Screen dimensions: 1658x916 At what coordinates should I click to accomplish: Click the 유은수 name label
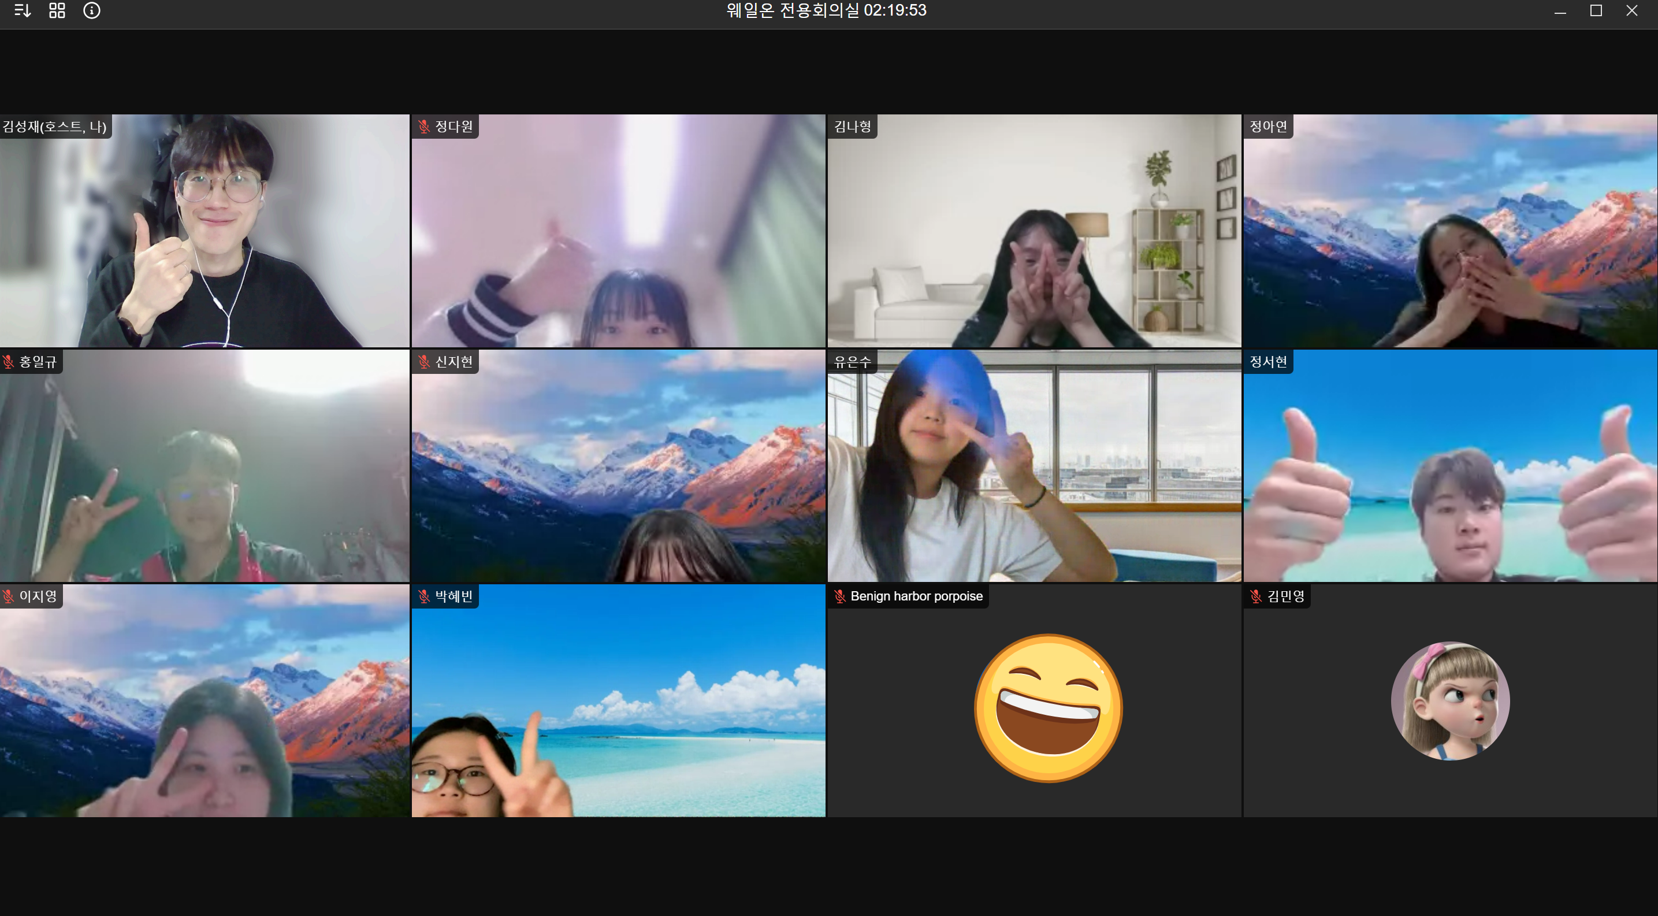(x=852, y=362)
